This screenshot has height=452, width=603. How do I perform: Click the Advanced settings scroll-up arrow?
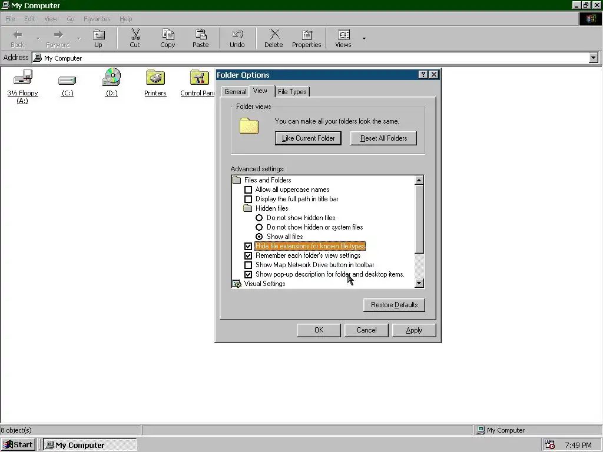pyautogui.click(x=419, y=180)
